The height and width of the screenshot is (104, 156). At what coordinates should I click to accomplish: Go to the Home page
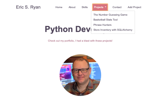[59, 7]
